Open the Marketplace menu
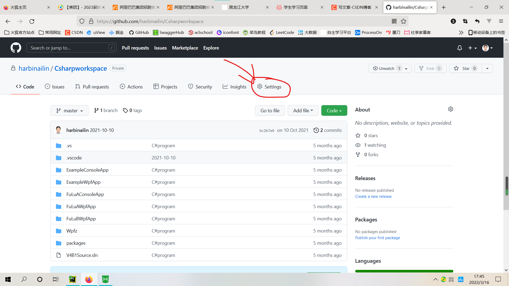 click(185, 48)
